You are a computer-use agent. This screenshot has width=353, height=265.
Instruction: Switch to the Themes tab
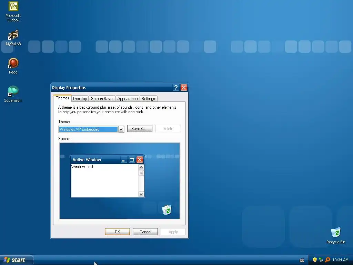pos(62,98)
